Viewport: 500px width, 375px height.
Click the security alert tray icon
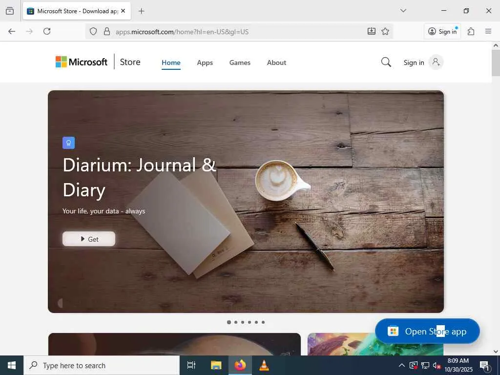(413, 365)
